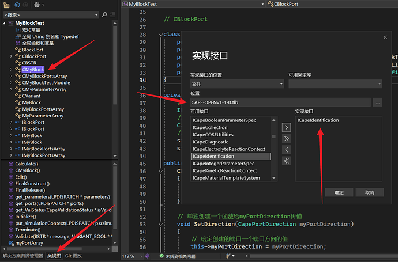Select the FinalConstruct() method
The height and width of the screenshot is (262, 398).
(x=32, y=184)
